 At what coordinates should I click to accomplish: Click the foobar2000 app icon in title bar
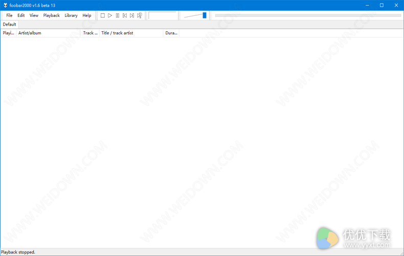(x=5, y=5)
